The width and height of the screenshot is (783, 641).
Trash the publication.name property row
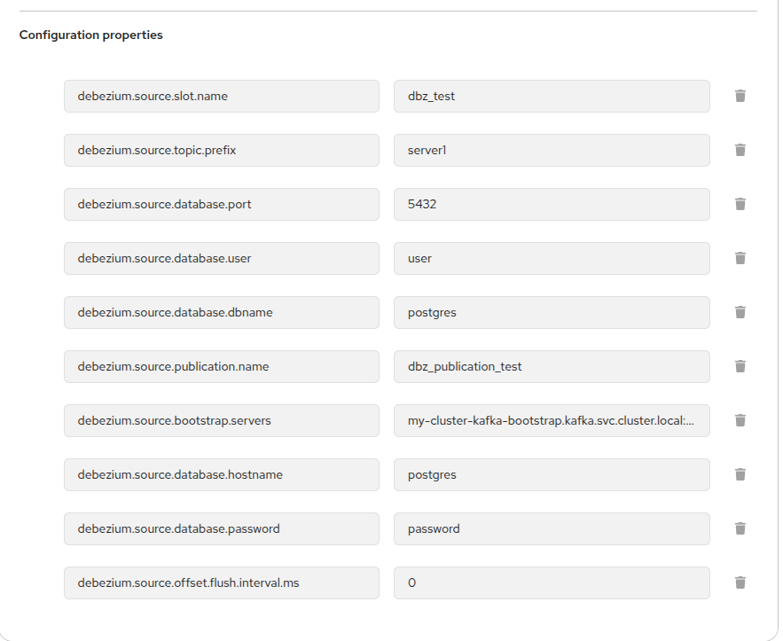[x=740, y=366]
